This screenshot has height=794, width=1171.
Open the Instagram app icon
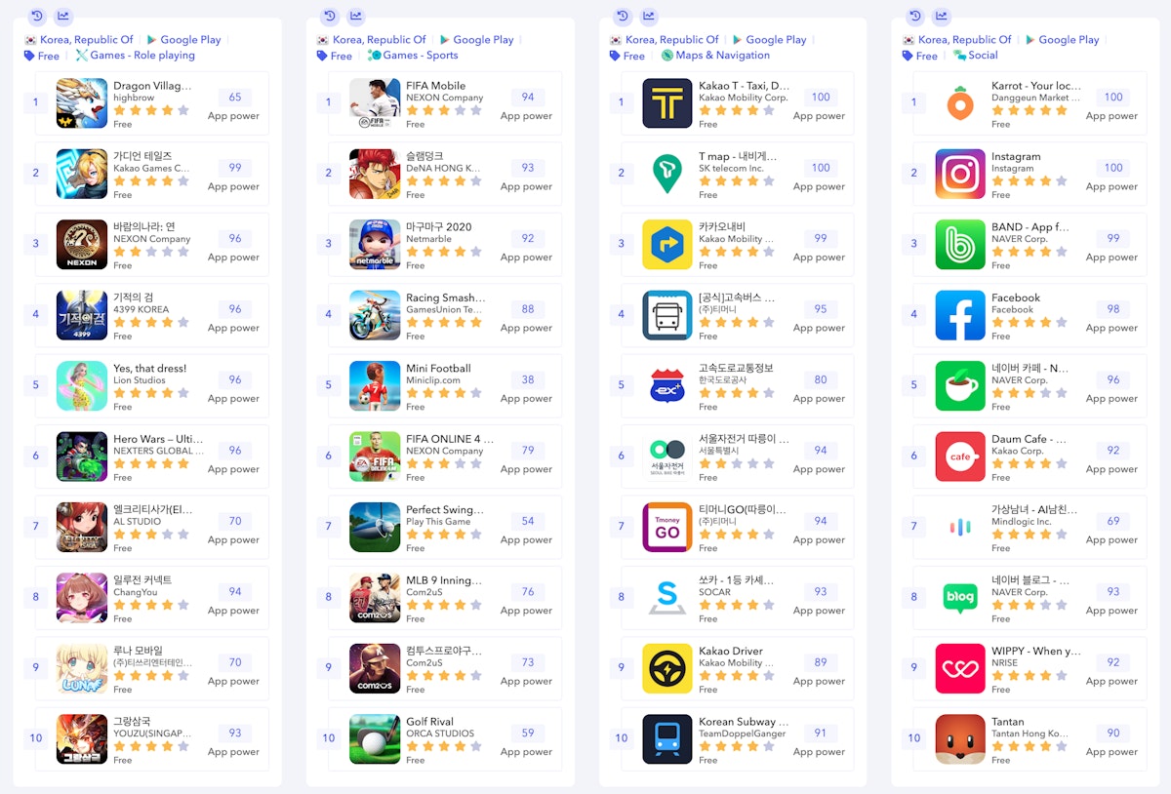click(960, 174)
